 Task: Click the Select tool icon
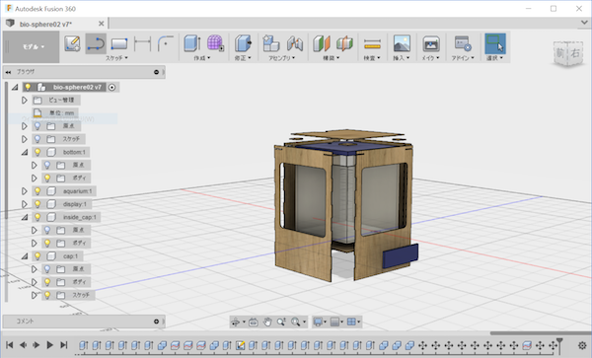click(x=495, y=43)
